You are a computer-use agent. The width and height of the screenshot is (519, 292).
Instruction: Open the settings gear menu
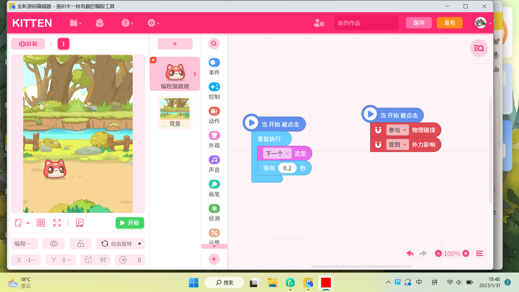(153, 23)
